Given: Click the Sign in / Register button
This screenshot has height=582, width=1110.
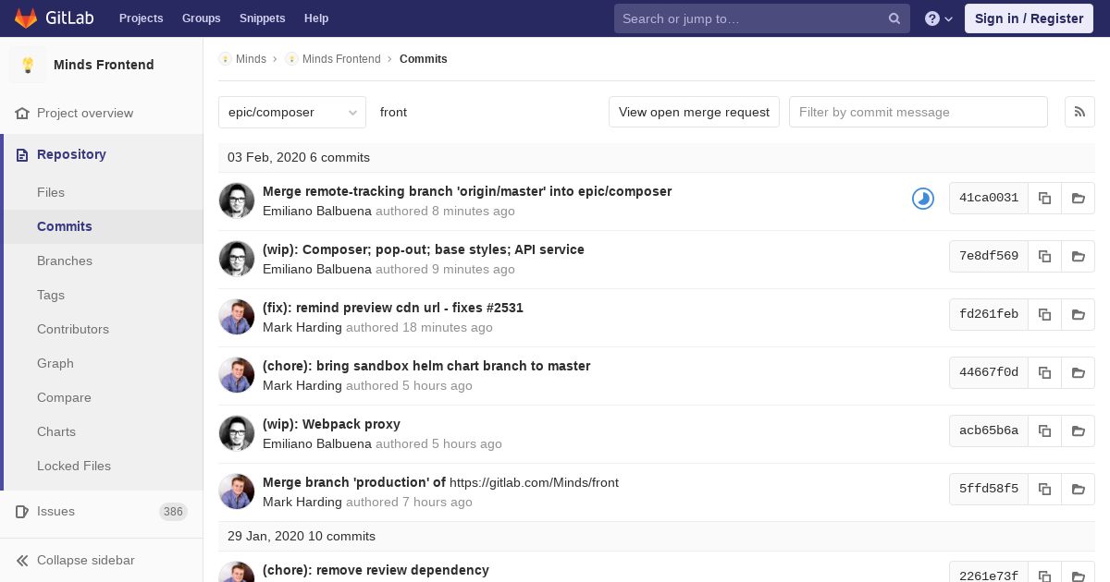Looking at the screenshot, I should point(1029,18).
